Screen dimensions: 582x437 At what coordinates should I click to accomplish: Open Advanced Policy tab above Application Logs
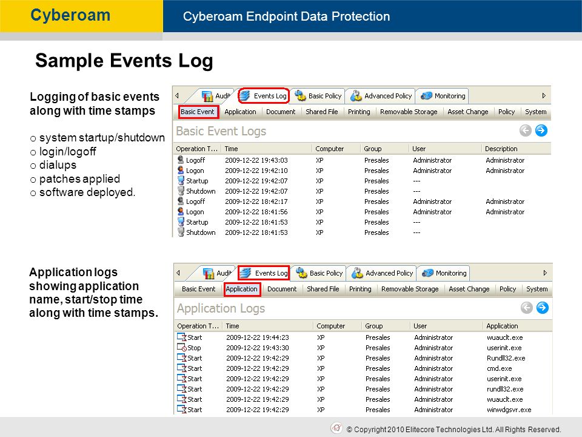point(382,273)
